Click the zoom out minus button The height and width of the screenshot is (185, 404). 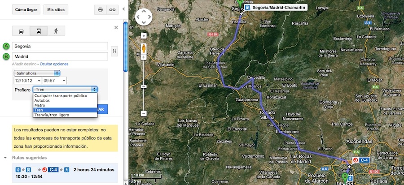[x=144, y=113]
